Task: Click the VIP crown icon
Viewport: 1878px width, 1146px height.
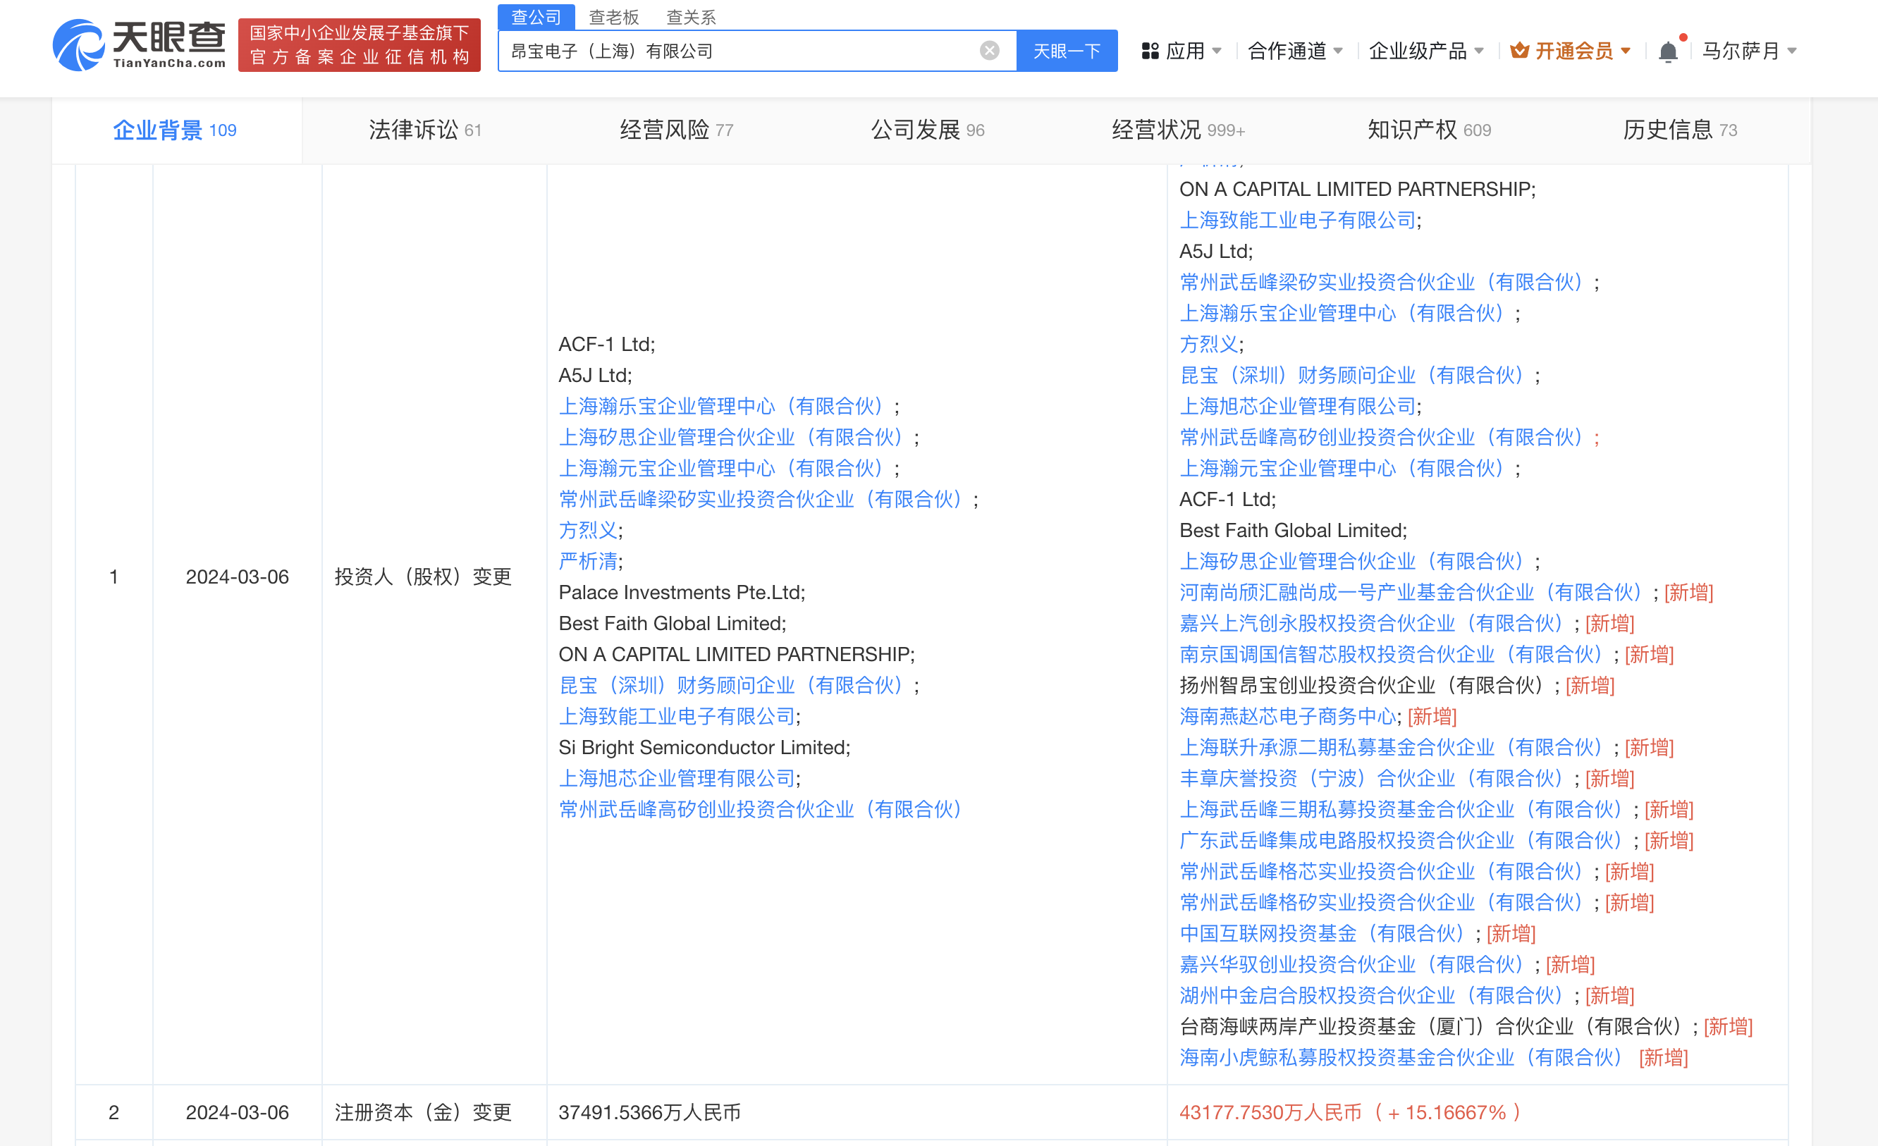Action: (x=1519, y=51)
